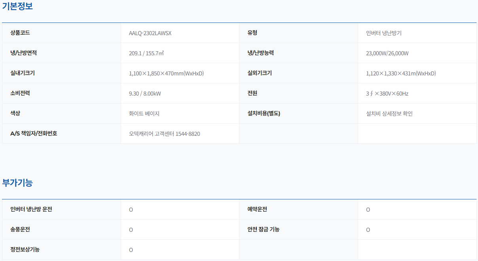
Task: Click the A/S 책임자/전화번호 label
Action: pos(34,133)
